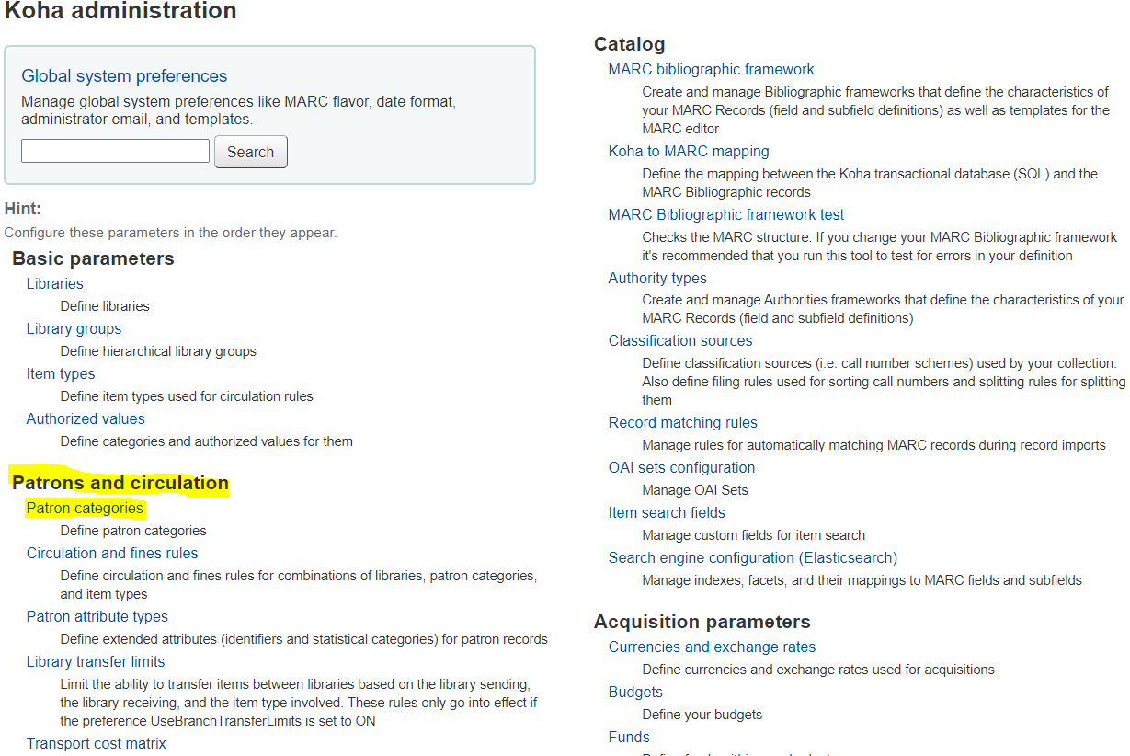The width and height of the screenshot is (1130, 756).
Task: Open Global system preferences link
Action: (x=124, y=76)
